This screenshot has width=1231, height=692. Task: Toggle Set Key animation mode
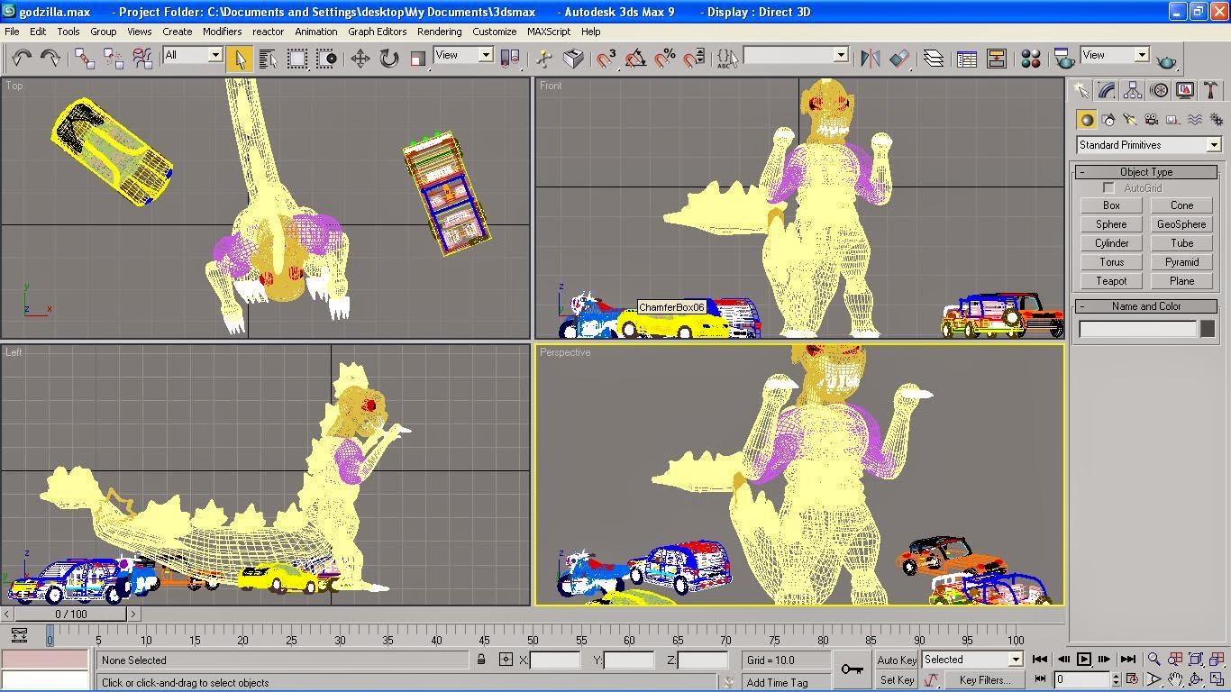click(x=897, y=679)
